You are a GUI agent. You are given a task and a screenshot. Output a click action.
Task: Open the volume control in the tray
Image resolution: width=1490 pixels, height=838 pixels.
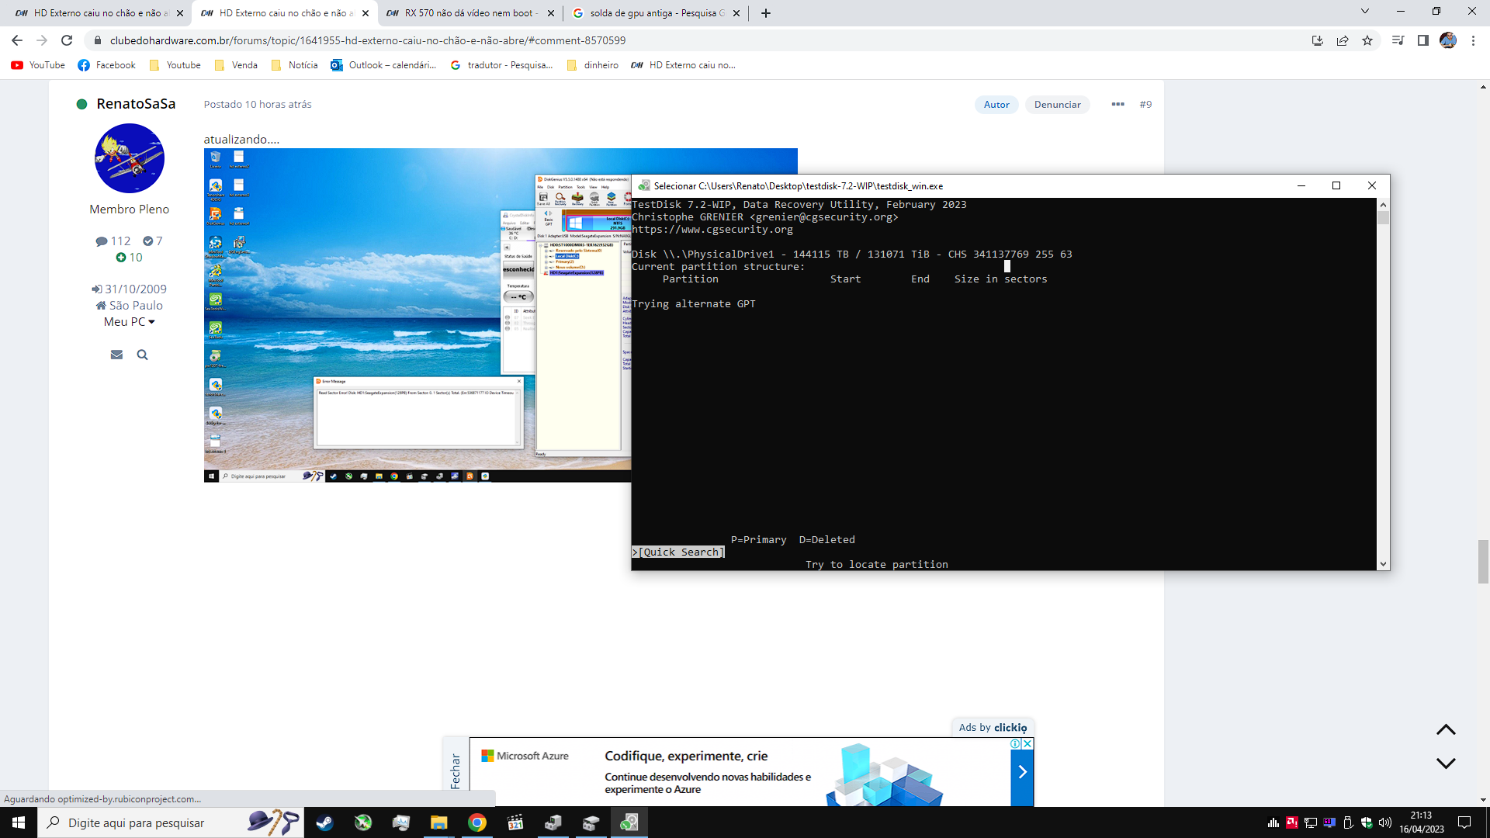[1385, 822]
